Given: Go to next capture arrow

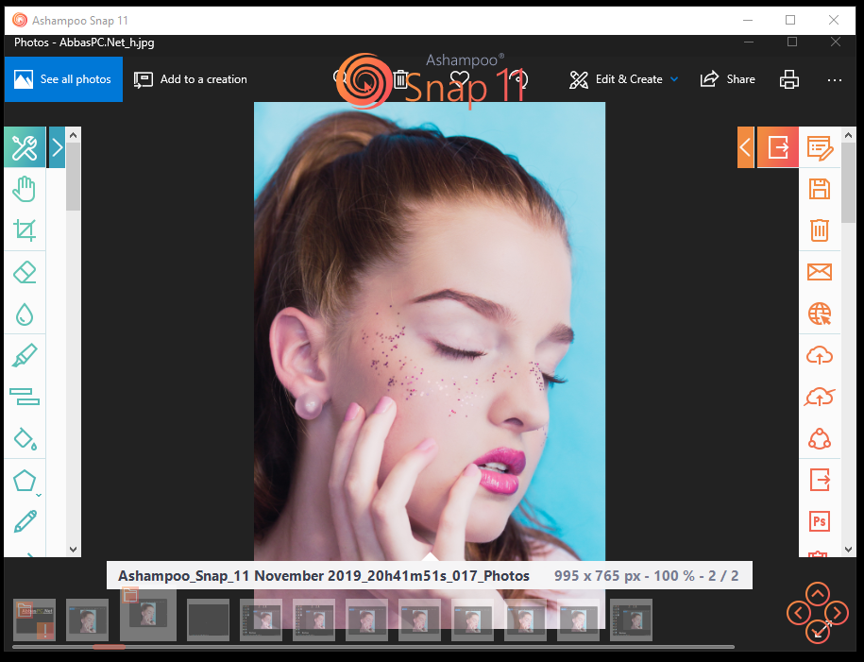Looking at the screenshot, I should tap(837, 612).
